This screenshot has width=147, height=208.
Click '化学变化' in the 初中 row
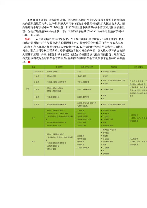(106, 113)
